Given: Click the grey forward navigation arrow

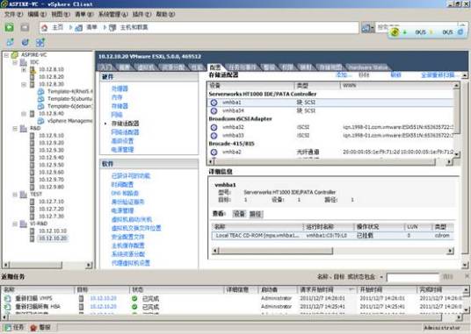Looking at the screenshot, I should (x=25, y=27).
